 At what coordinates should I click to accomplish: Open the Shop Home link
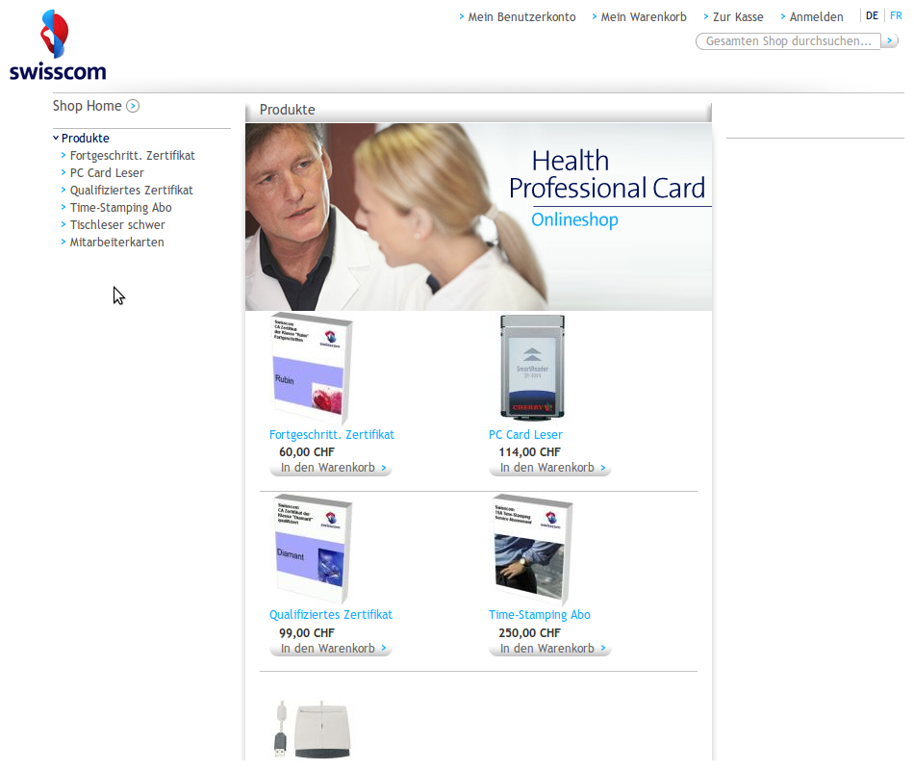[x=87, y=106]
